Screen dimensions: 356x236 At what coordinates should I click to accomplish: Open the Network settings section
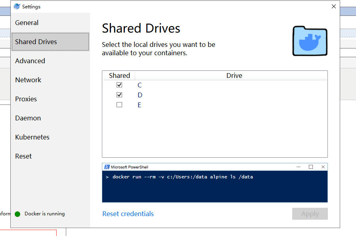coord(28,80)
